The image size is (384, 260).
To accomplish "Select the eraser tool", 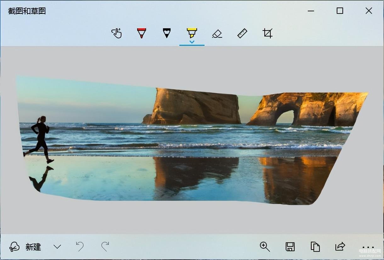I will coord(217,33).
